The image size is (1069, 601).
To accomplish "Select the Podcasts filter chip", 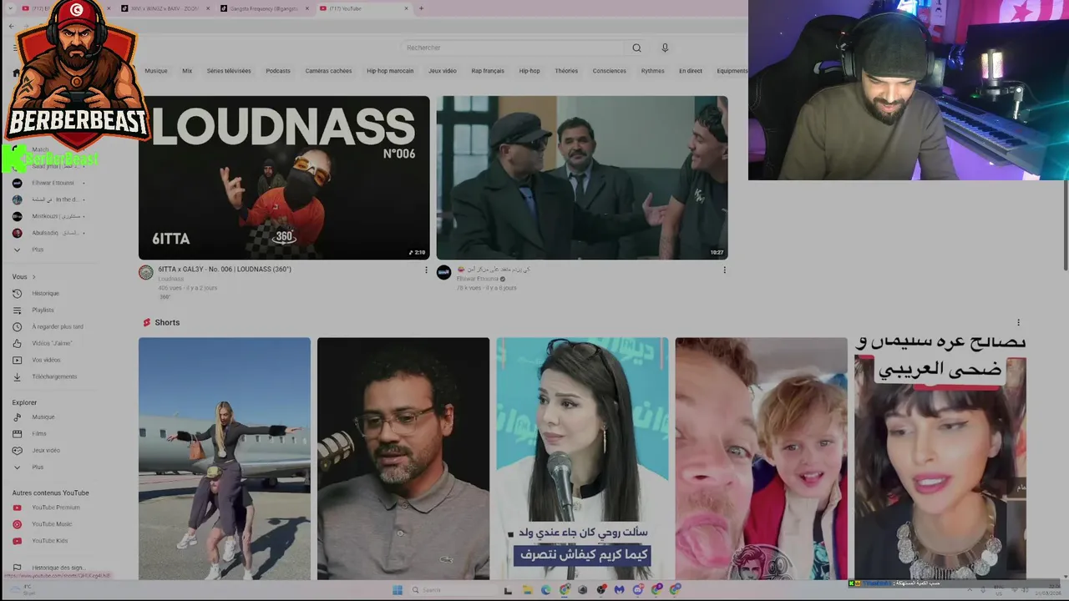I will click(278, 71).
